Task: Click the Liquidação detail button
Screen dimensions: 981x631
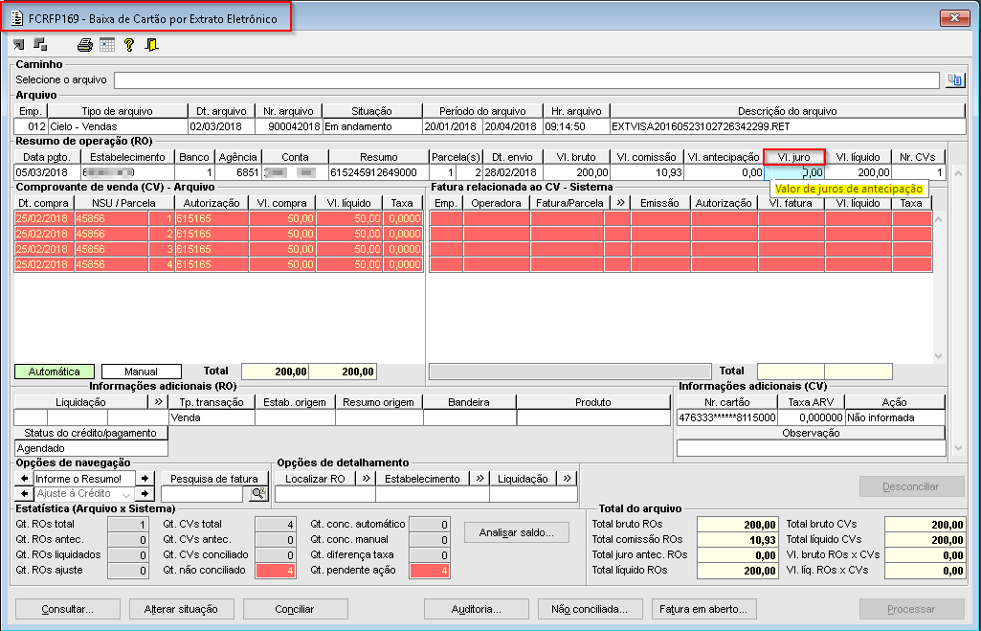Action: 523,478
